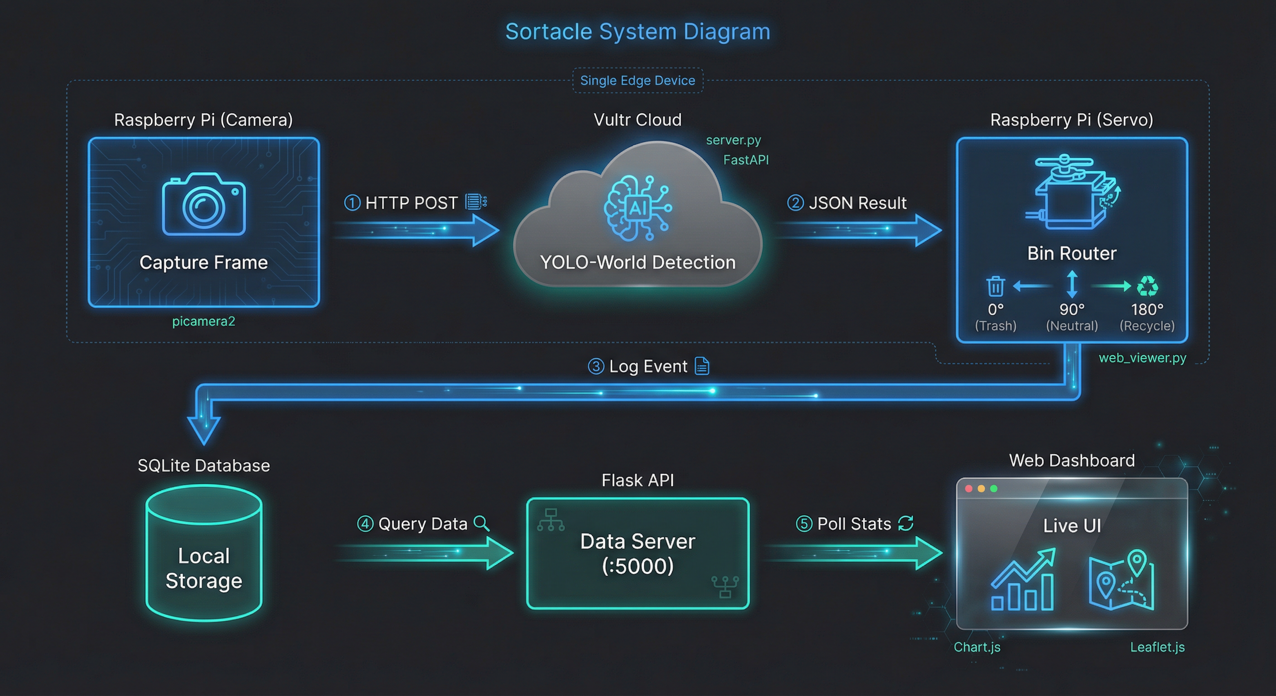Click the trash can icon at 0°
Image resolution: width=1276 pixels, height=696 pixels.
pos(995,286)
